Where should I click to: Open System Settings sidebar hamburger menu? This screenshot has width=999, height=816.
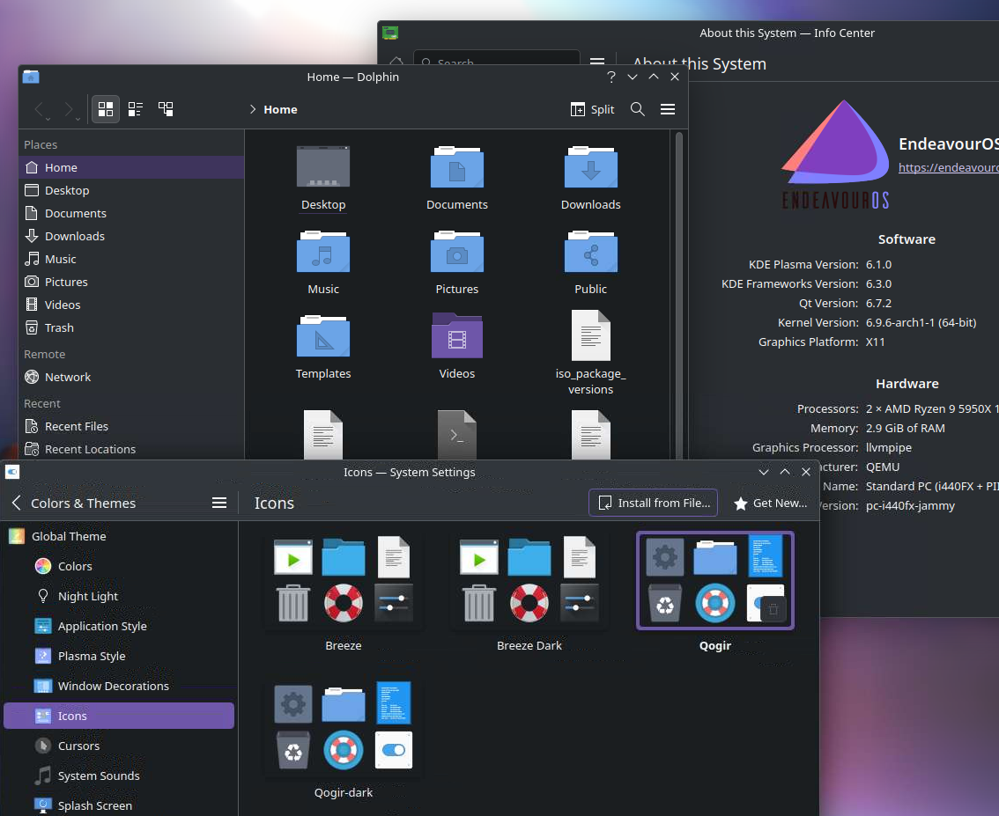(x=219, y=503)
